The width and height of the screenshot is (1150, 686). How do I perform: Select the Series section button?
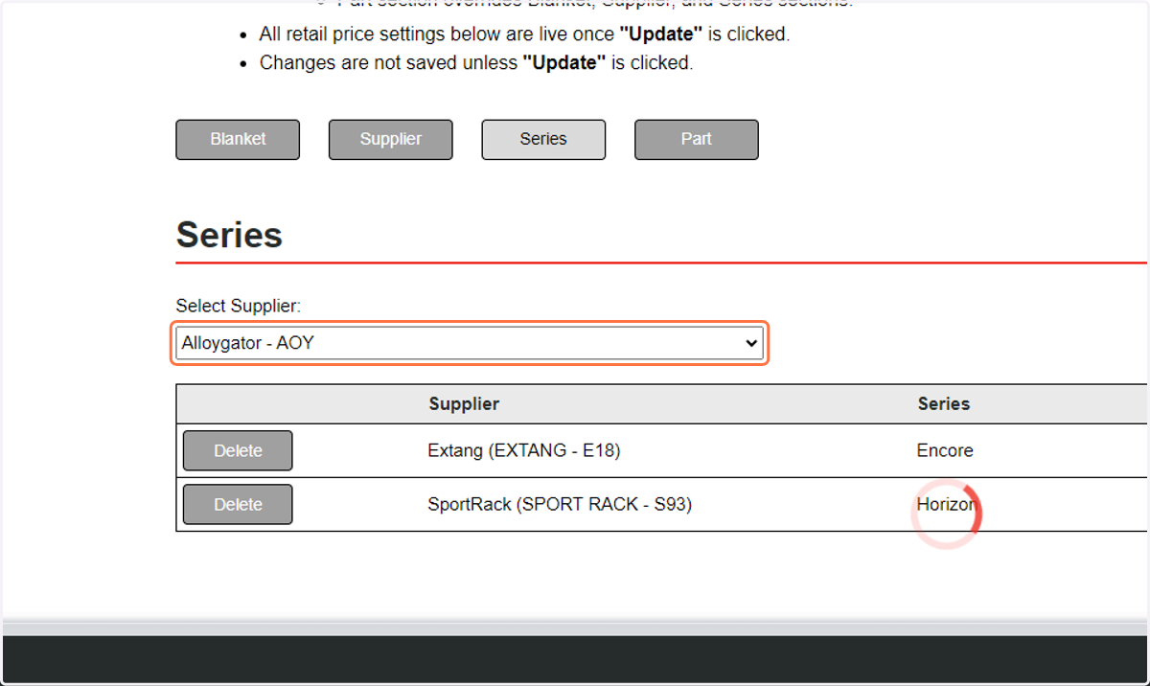pos(543,139)
